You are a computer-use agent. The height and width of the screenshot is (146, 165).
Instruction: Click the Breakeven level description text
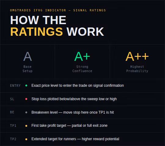click(x=73, y=112)
